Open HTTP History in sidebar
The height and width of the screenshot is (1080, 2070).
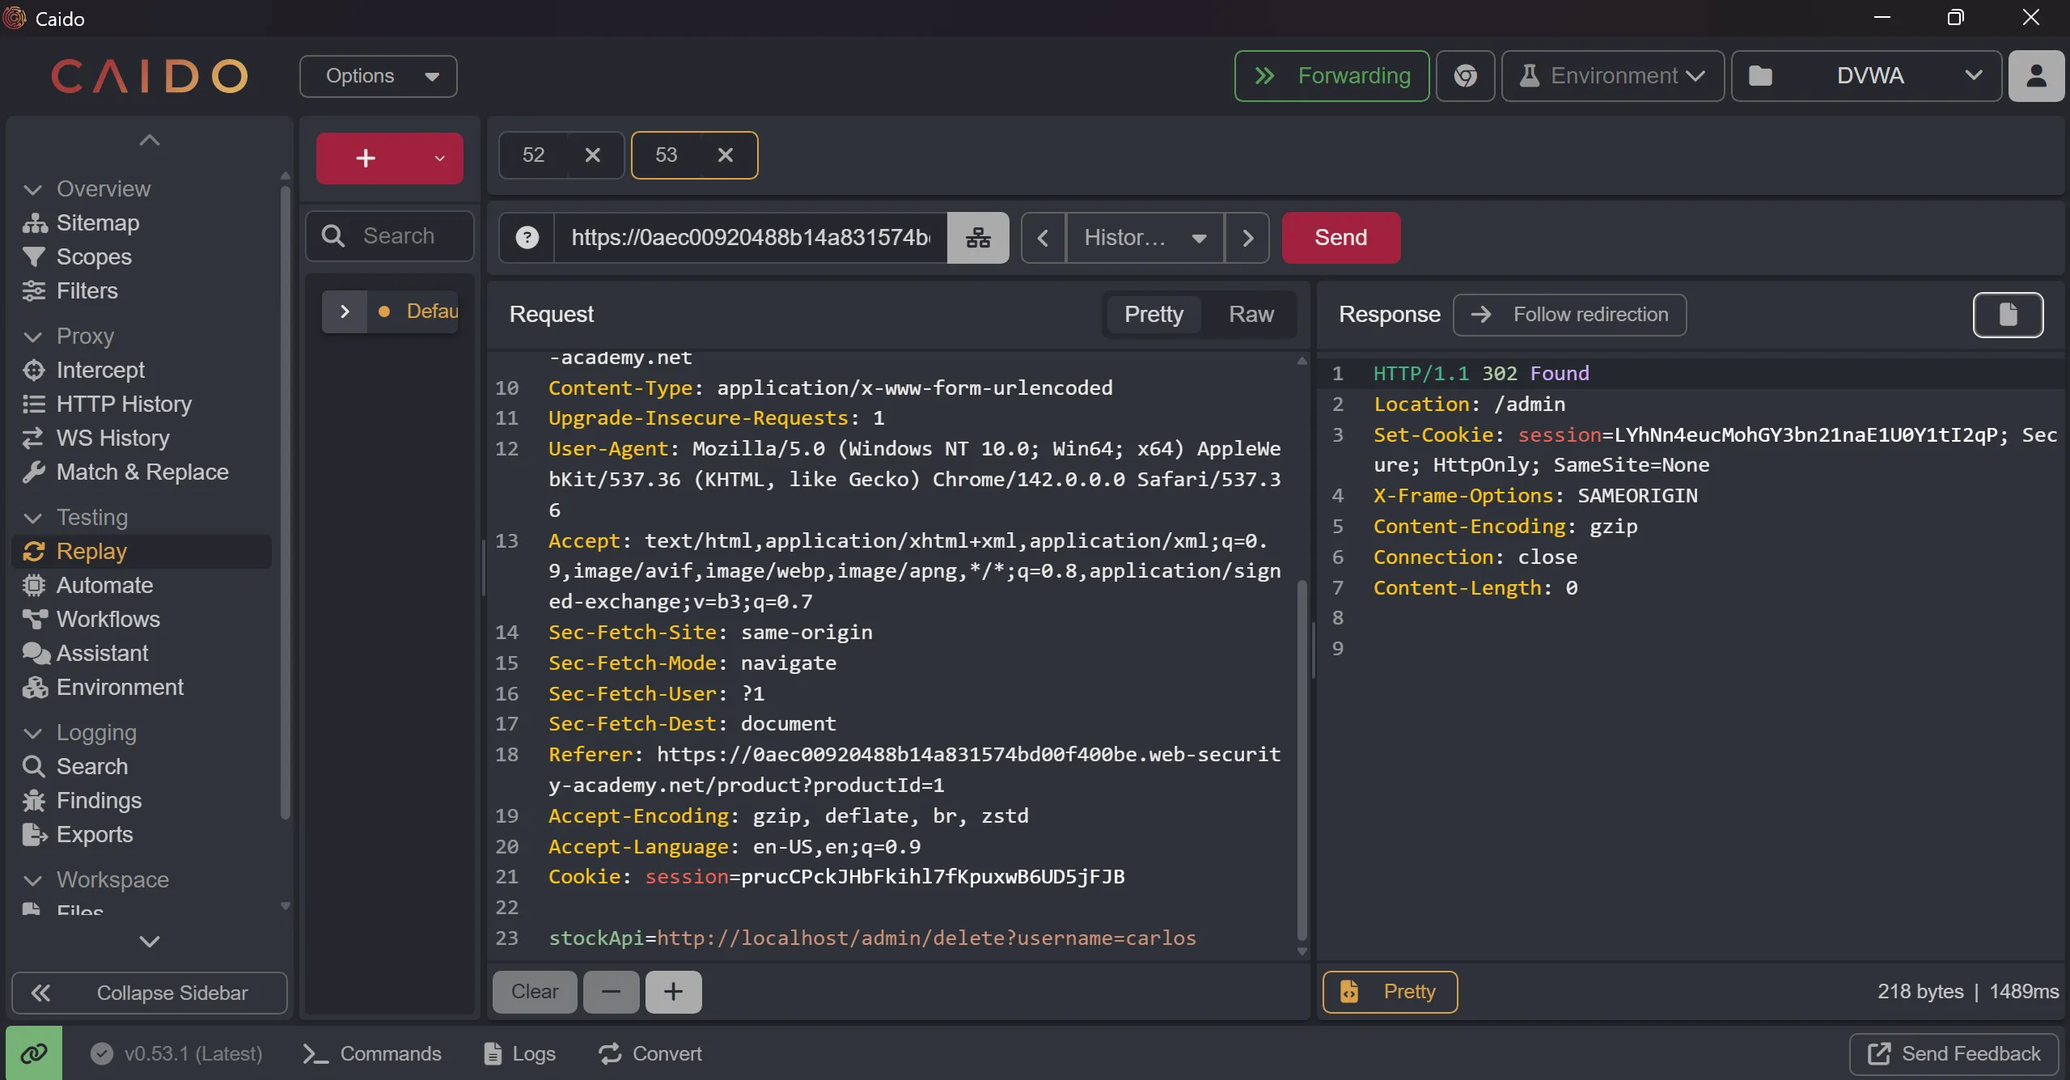pos(124,404)
